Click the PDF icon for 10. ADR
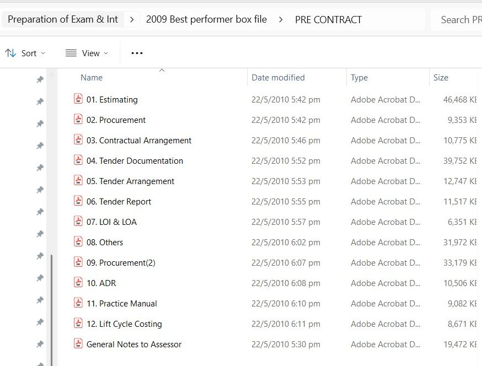482x366 pixels. tap(78, 282)
